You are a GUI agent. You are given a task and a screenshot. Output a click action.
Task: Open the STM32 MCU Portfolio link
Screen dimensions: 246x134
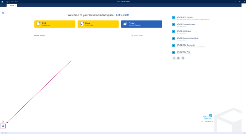tap(185, 17)
